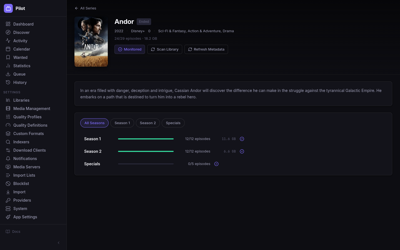Click the Disney+ network label
Viewport: 400px width, 250px height.
click(138, 31)
